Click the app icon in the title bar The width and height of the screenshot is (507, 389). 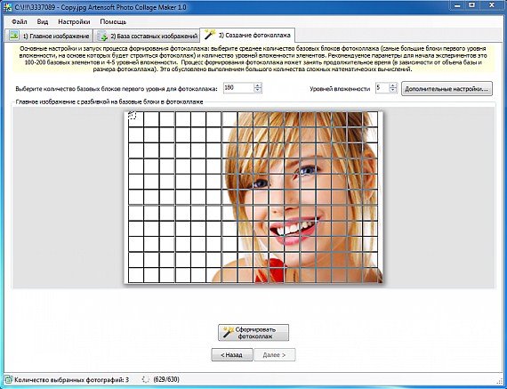tap(7, 7)
